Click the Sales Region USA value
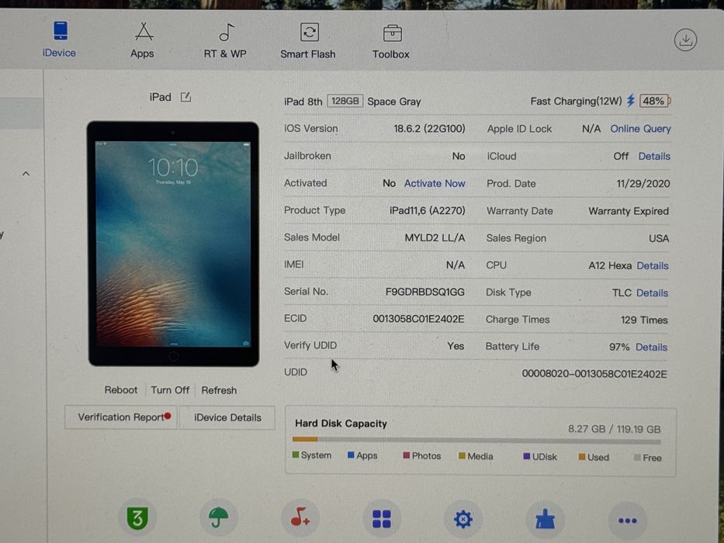 (659, 238)
